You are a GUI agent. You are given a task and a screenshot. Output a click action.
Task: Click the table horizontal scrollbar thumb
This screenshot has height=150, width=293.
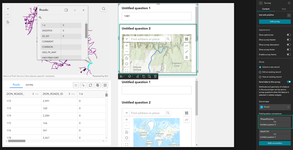[17, 141]
